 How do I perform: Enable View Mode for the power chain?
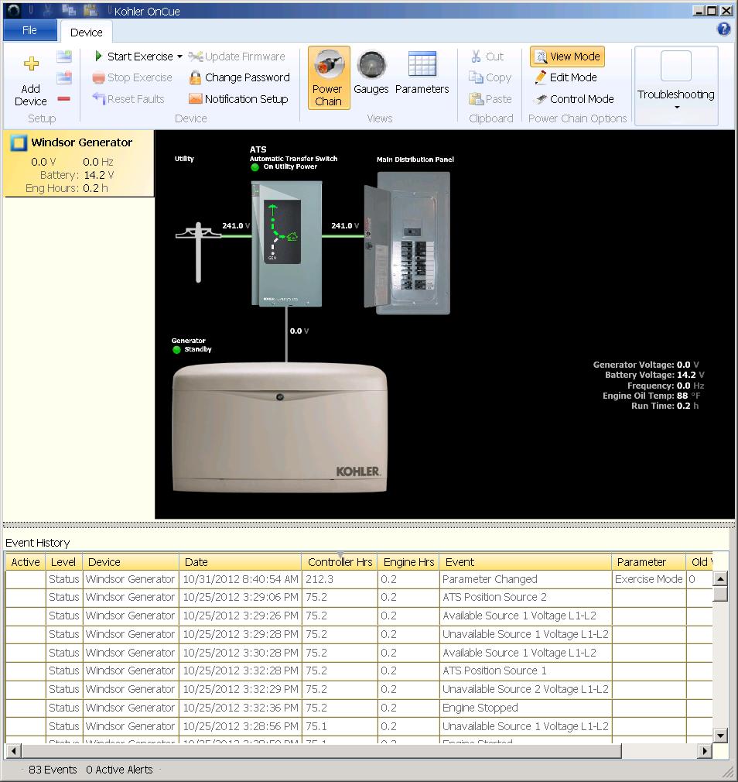(568, 57)
